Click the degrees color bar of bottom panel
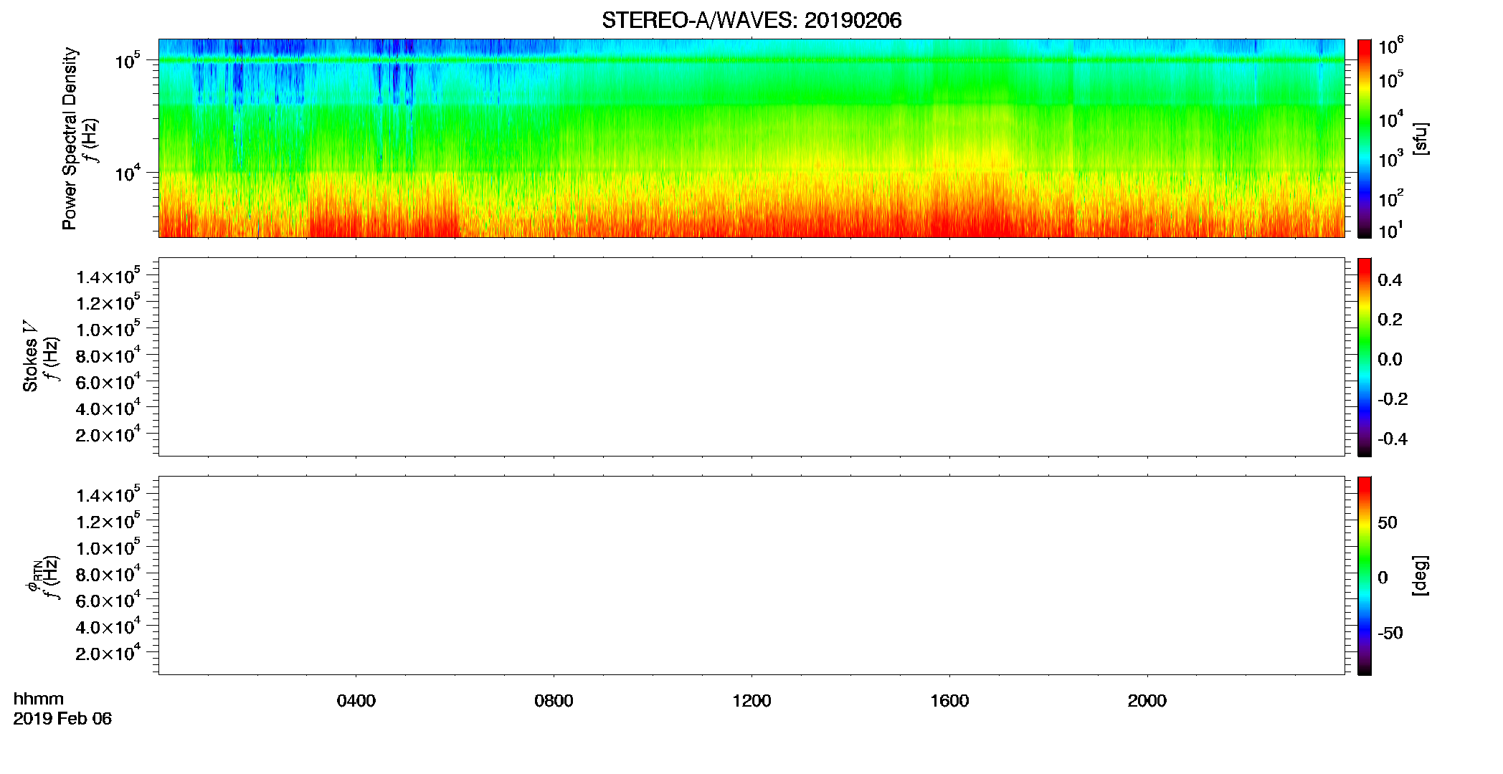Viewport: 1503px width, 774px height. (1364, 575)
